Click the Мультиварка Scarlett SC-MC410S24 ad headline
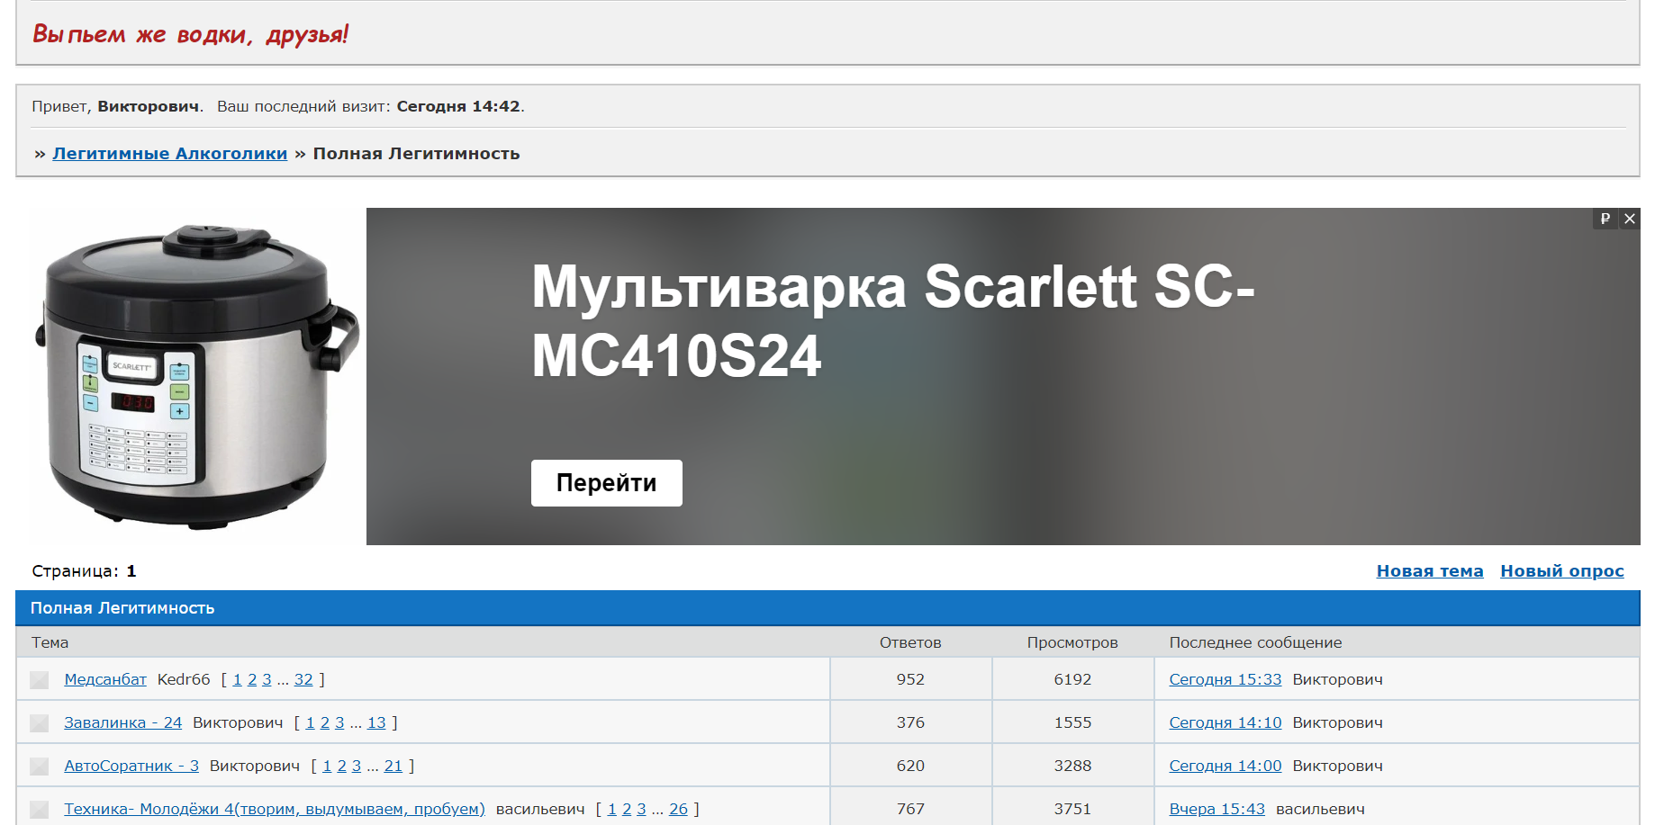 coord(892,320)
